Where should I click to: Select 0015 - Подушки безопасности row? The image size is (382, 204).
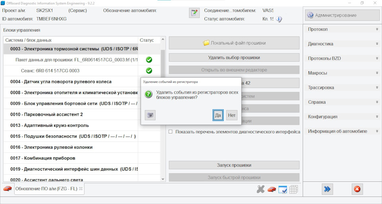click(82, 136)
